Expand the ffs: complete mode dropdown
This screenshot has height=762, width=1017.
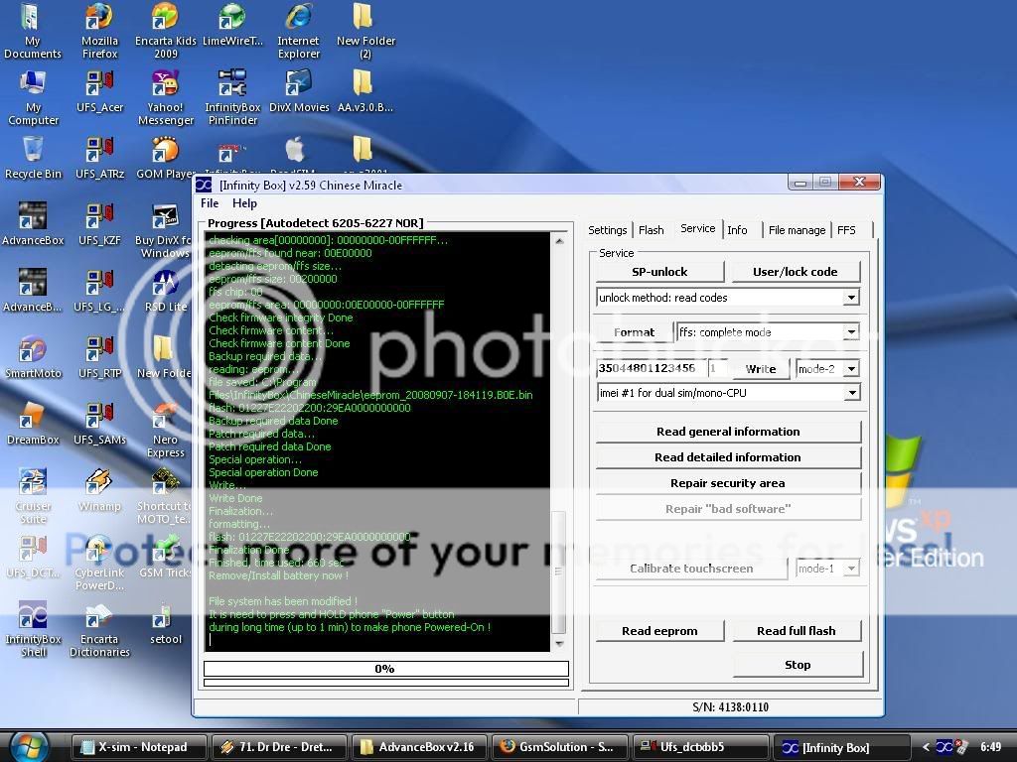(850, 332)
